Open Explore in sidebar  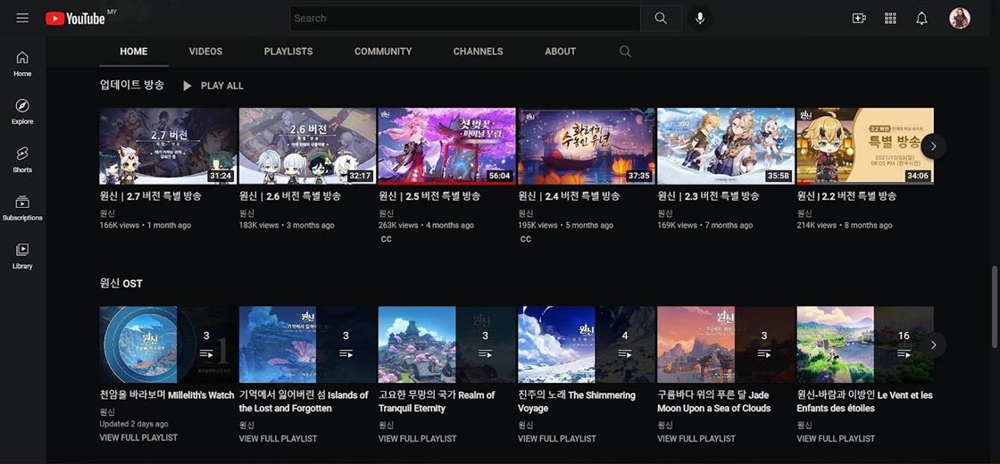click(x=22, y=112)
